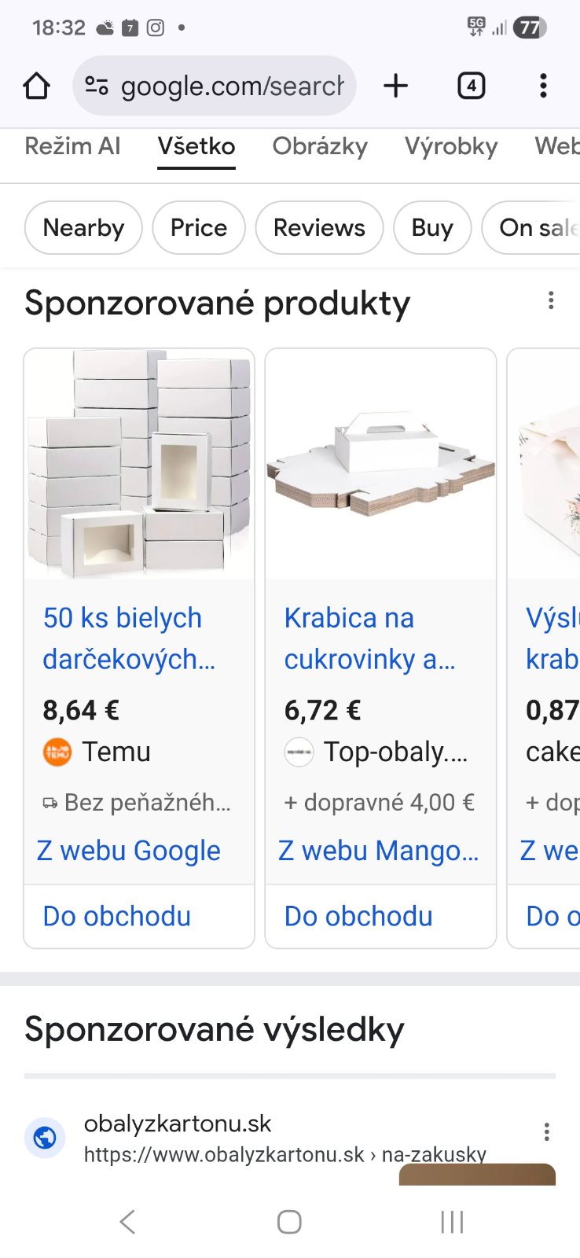Switch to the Výrobky tab

[x=451, y=146]
